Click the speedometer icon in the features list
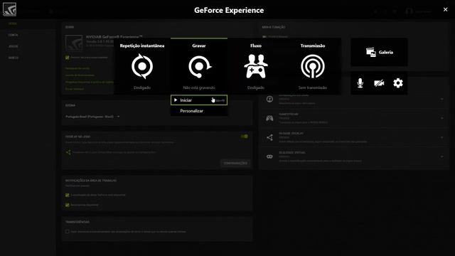This screenshot has height=256, width=455. 269,100
